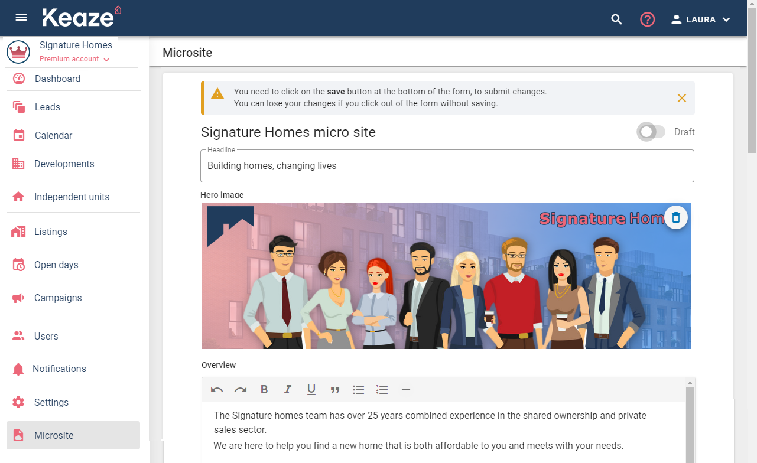Screen dimensions: 757x463
Task: Toggle the Draft publish switch
Action: 651,132
